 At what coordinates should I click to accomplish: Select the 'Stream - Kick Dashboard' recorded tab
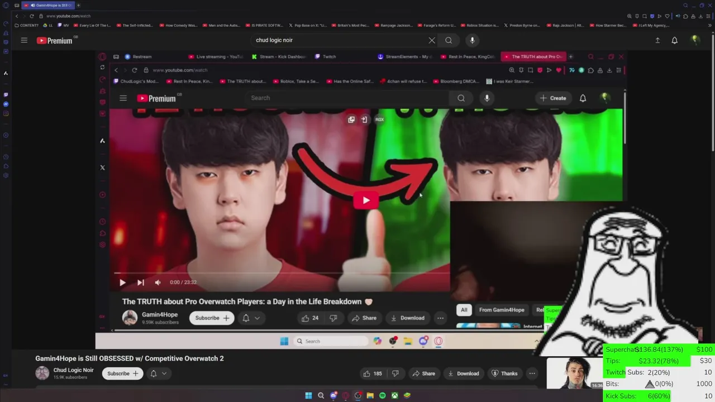click(279, 56)
